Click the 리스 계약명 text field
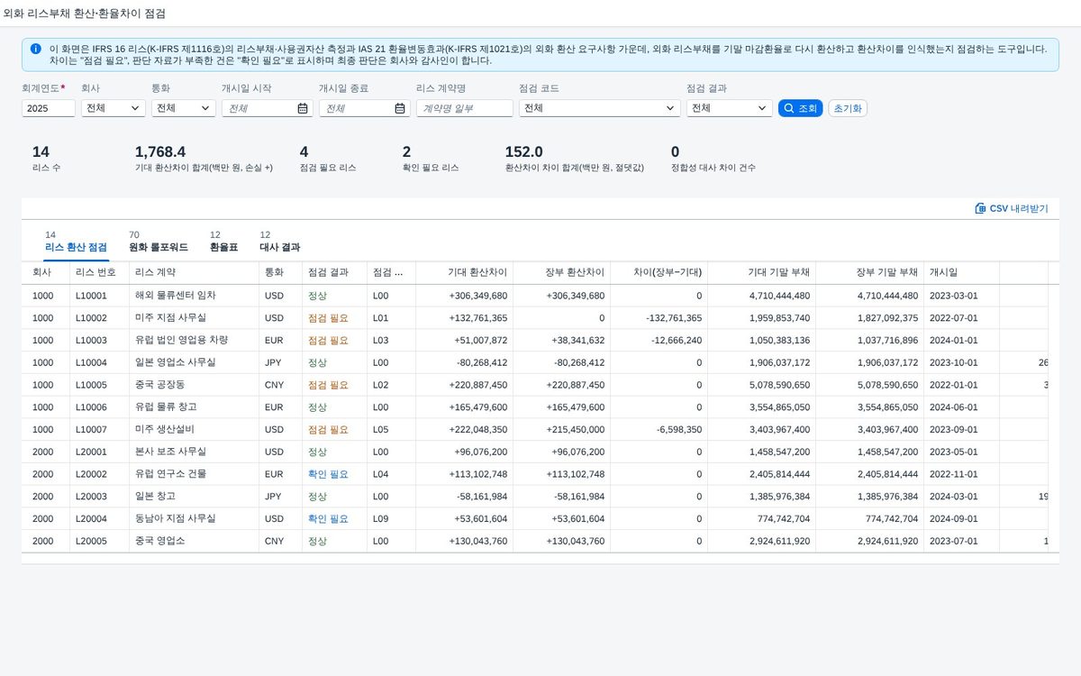 [x=465, y=108]
